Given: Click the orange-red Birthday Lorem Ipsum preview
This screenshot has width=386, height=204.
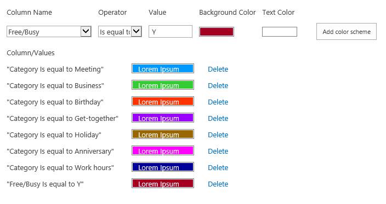Looking at the screenshot, I should tap(163, 101).
